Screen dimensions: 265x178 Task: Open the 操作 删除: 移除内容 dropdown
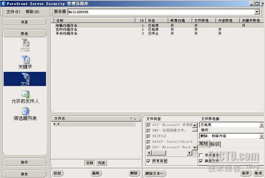(x=261, y=136)
